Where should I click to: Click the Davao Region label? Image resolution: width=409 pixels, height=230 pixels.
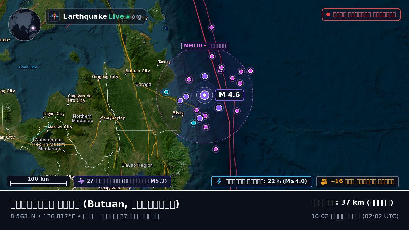137,165
